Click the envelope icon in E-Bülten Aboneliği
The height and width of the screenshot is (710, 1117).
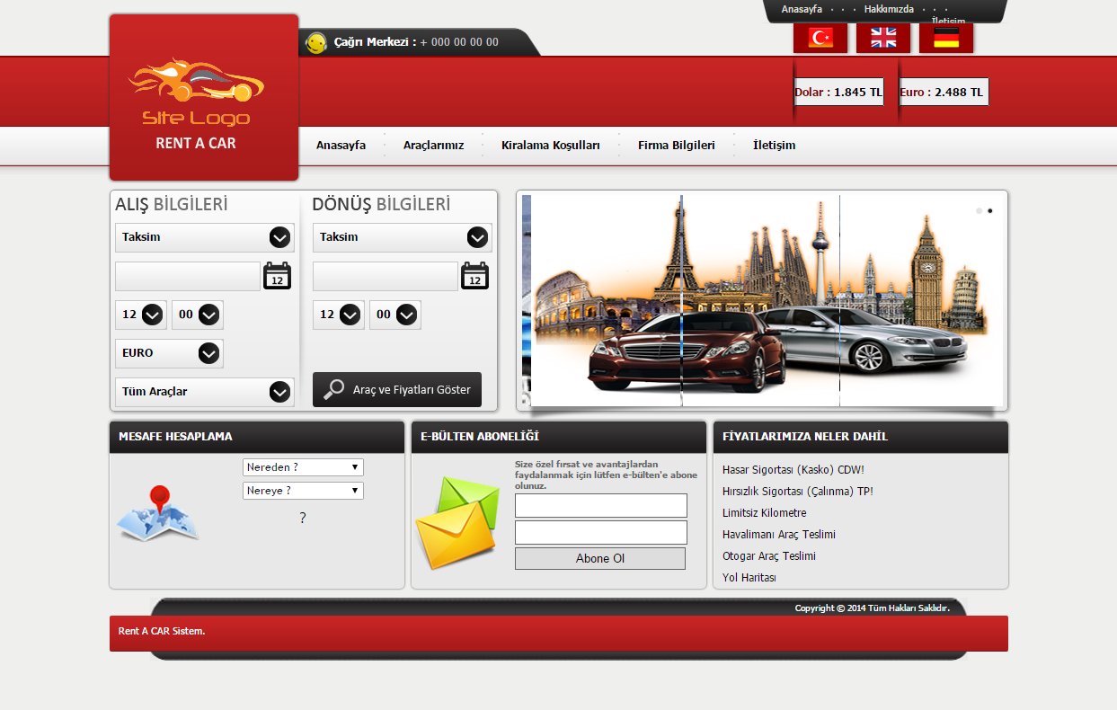click(x=457, y=522)
